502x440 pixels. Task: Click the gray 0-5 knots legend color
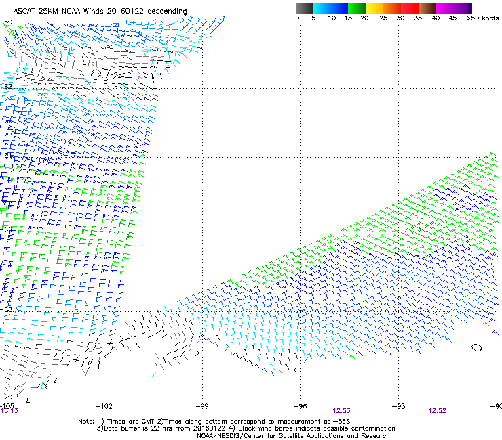[x=304, y=8]
